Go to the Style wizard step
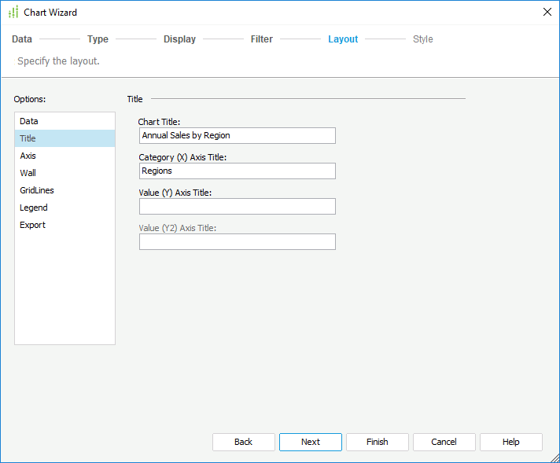The height and width of the screenshot is (463, 560). (x=423, y=39)
